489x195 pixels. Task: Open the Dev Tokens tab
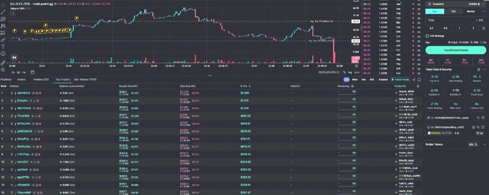[x=85, y=80]
